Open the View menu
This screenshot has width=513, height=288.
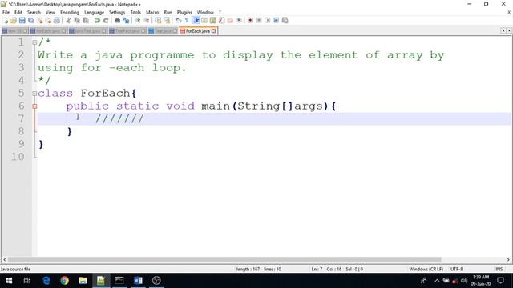click(x=50, y=13)
